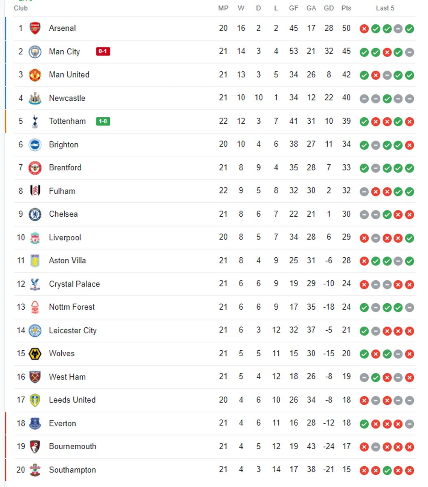The width and height of the screenshot is (428, 487).
Task: Click the Tottenham cockerel crest
Action: point(35,121)
